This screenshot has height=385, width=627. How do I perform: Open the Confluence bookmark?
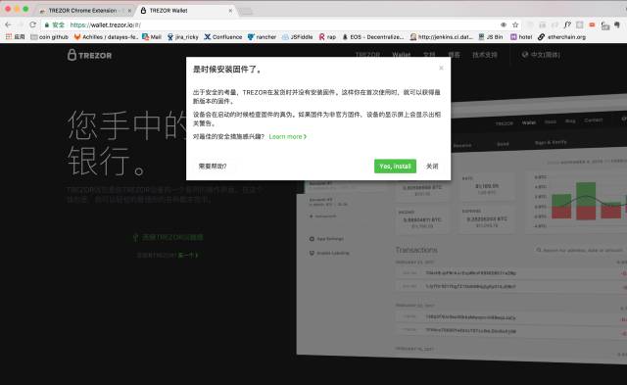(223, 37)
